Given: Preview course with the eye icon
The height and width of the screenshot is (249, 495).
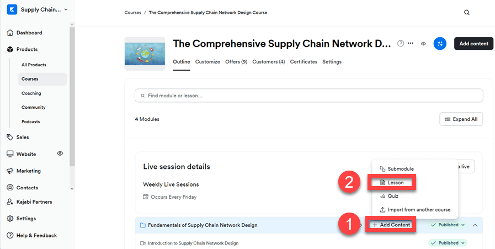Looking at the screenshot, I should pyautogui.click(x=423, y=44).
